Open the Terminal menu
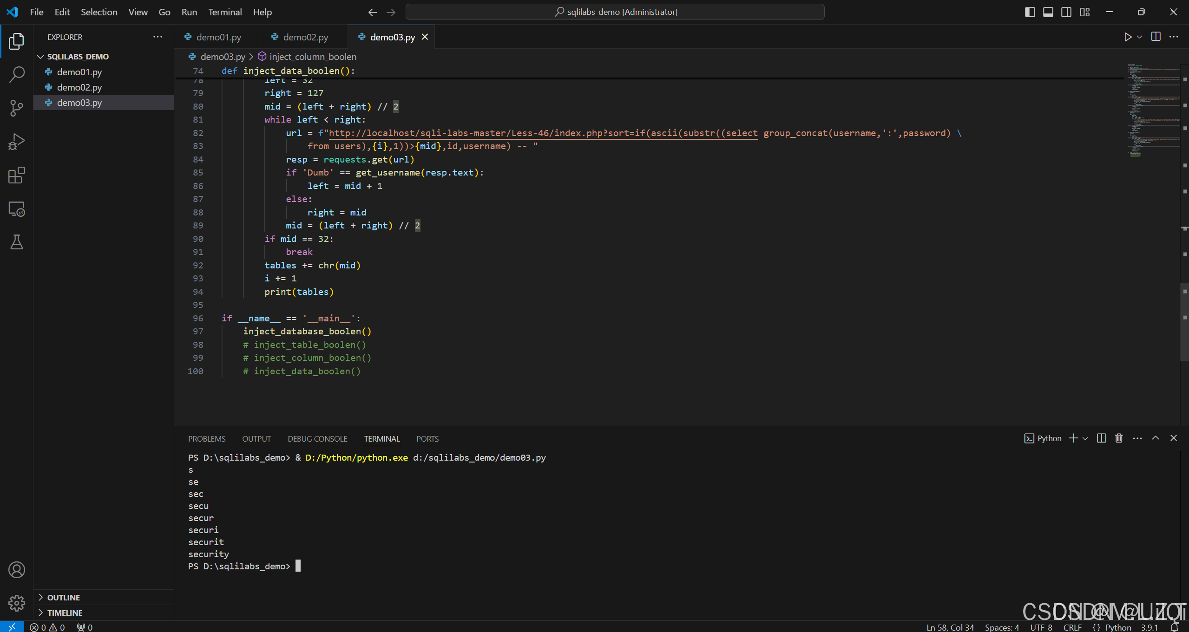 [x=225, y=12]
